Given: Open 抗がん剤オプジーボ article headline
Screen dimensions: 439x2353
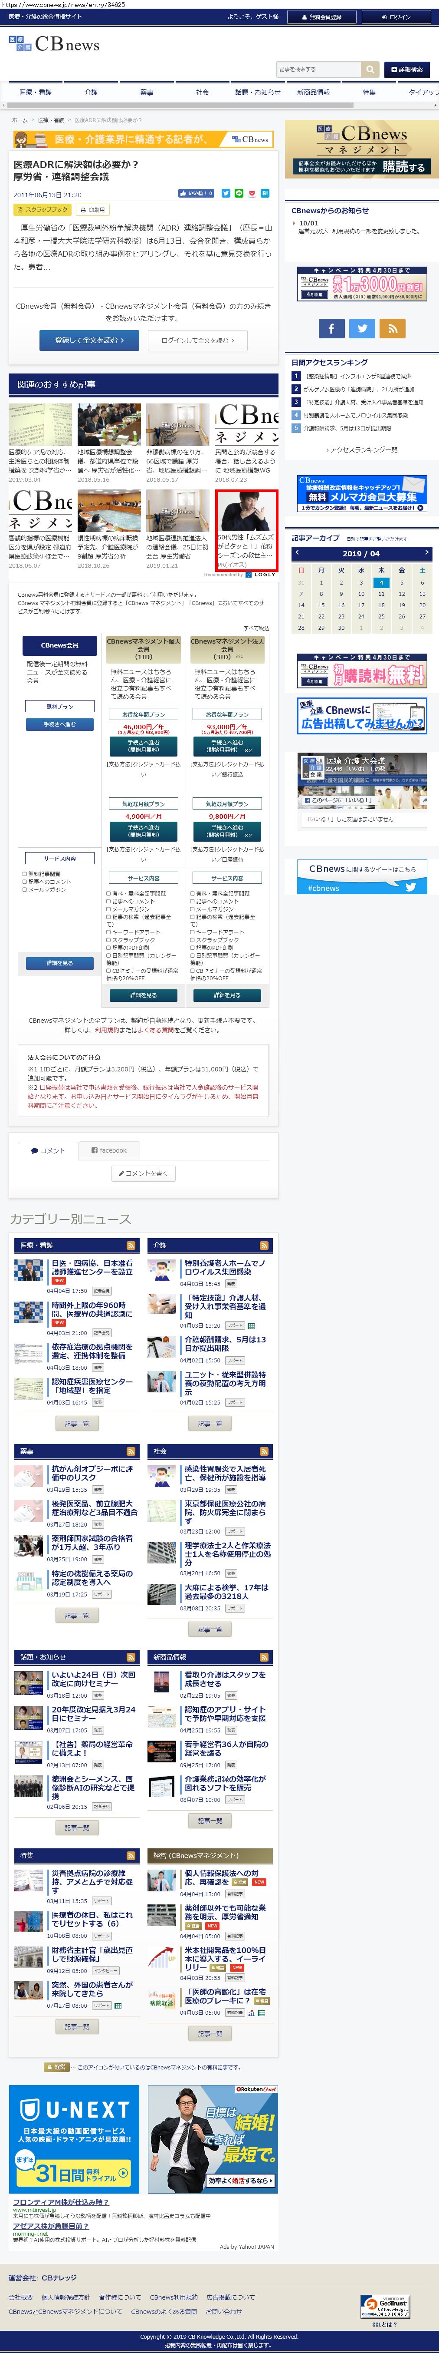Looking at the screenshot, I should [x=92, y=1474].
